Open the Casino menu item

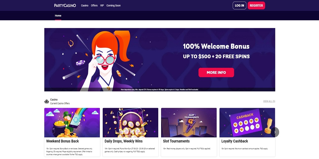pyautogui.click(x=85, y=5)
